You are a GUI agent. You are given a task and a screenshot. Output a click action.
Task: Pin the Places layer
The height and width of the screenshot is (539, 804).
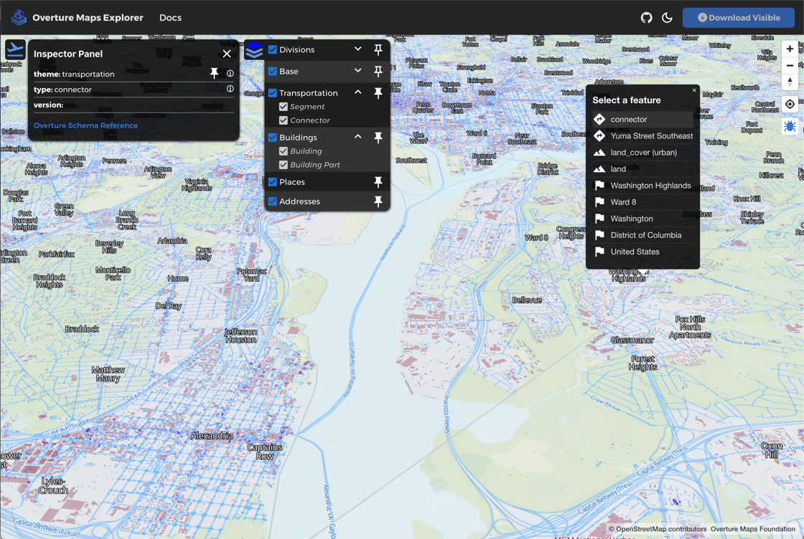(378, 182)
